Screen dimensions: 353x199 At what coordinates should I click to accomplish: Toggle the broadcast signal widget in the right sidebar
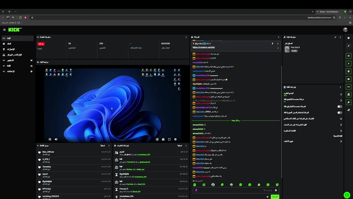(349, 87)
